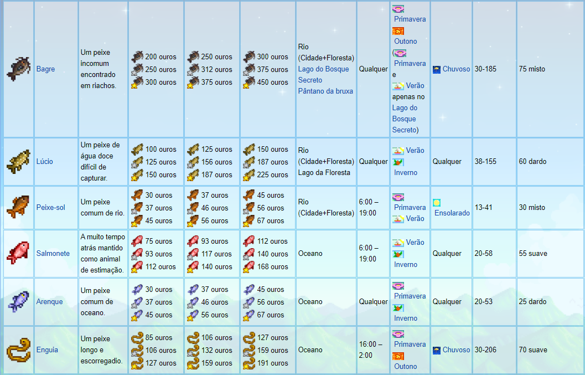
Task: Click the red fish icon by 75 ouros
Action: tap(137, 242)
